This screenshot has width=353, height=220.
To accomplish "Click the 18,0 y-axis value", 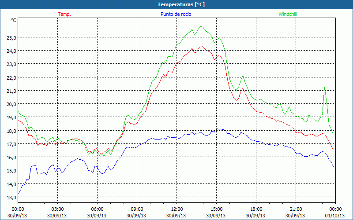I will 11,131.
